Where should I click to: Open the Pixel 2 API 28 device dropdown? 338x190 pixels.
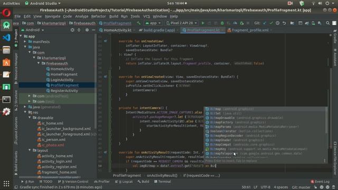coord(182,23)
